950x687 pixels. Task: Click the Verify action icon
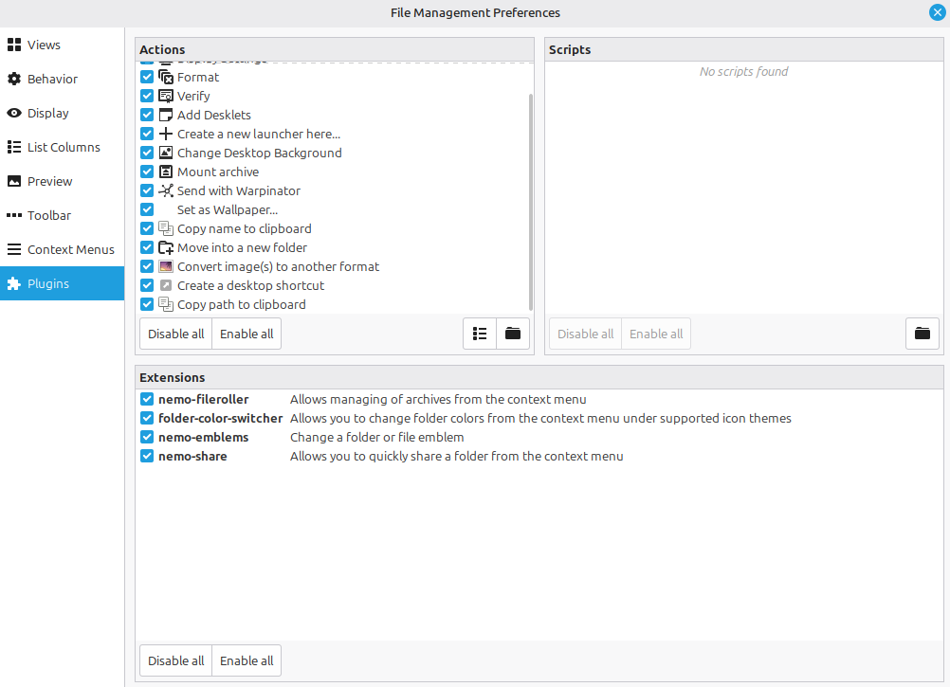[x=166, y=96]
